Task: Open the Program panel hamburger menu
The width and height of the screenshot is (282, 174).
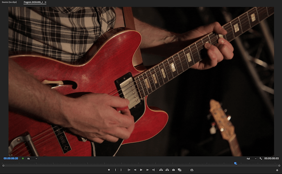Action: click(x=45, y=2)
